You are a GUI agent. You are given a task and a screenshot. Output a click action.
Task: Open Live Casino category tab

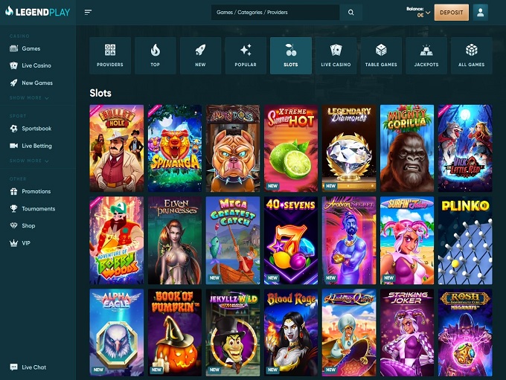336,56
